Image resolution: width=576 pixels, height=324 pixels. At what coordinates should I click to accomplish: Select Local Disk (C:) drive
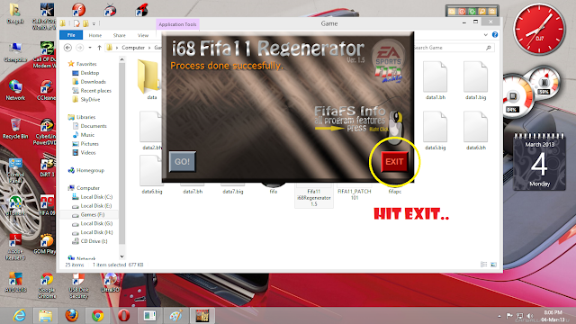(x=96, y=197)
